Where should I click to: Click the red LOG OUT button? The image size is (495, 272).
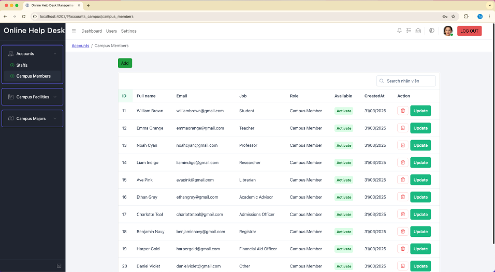click(x=470, y=31)
